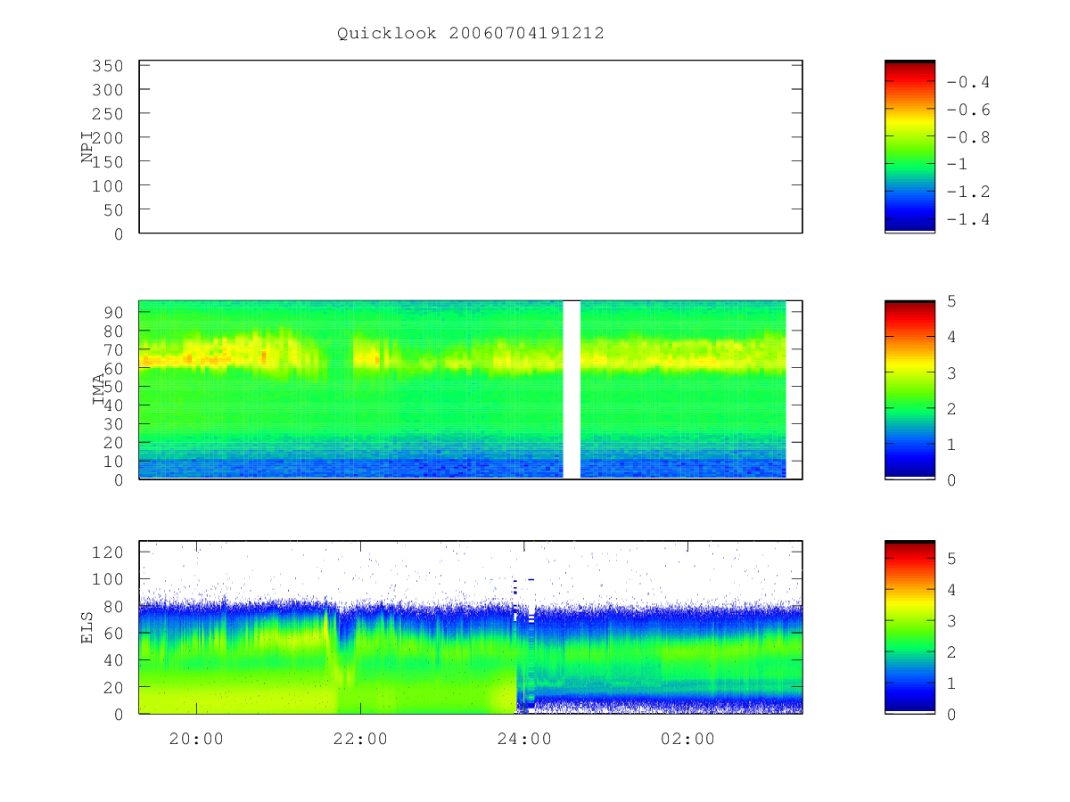This screenshot has height=802, width=1070.
Task: Click the ELS axis label
Action: [87, 627]
